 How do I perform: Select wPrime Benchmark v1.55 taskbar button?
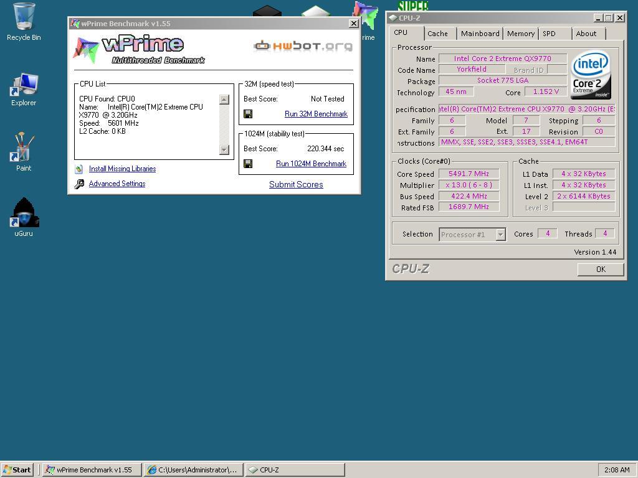click(x=92, y=470)
